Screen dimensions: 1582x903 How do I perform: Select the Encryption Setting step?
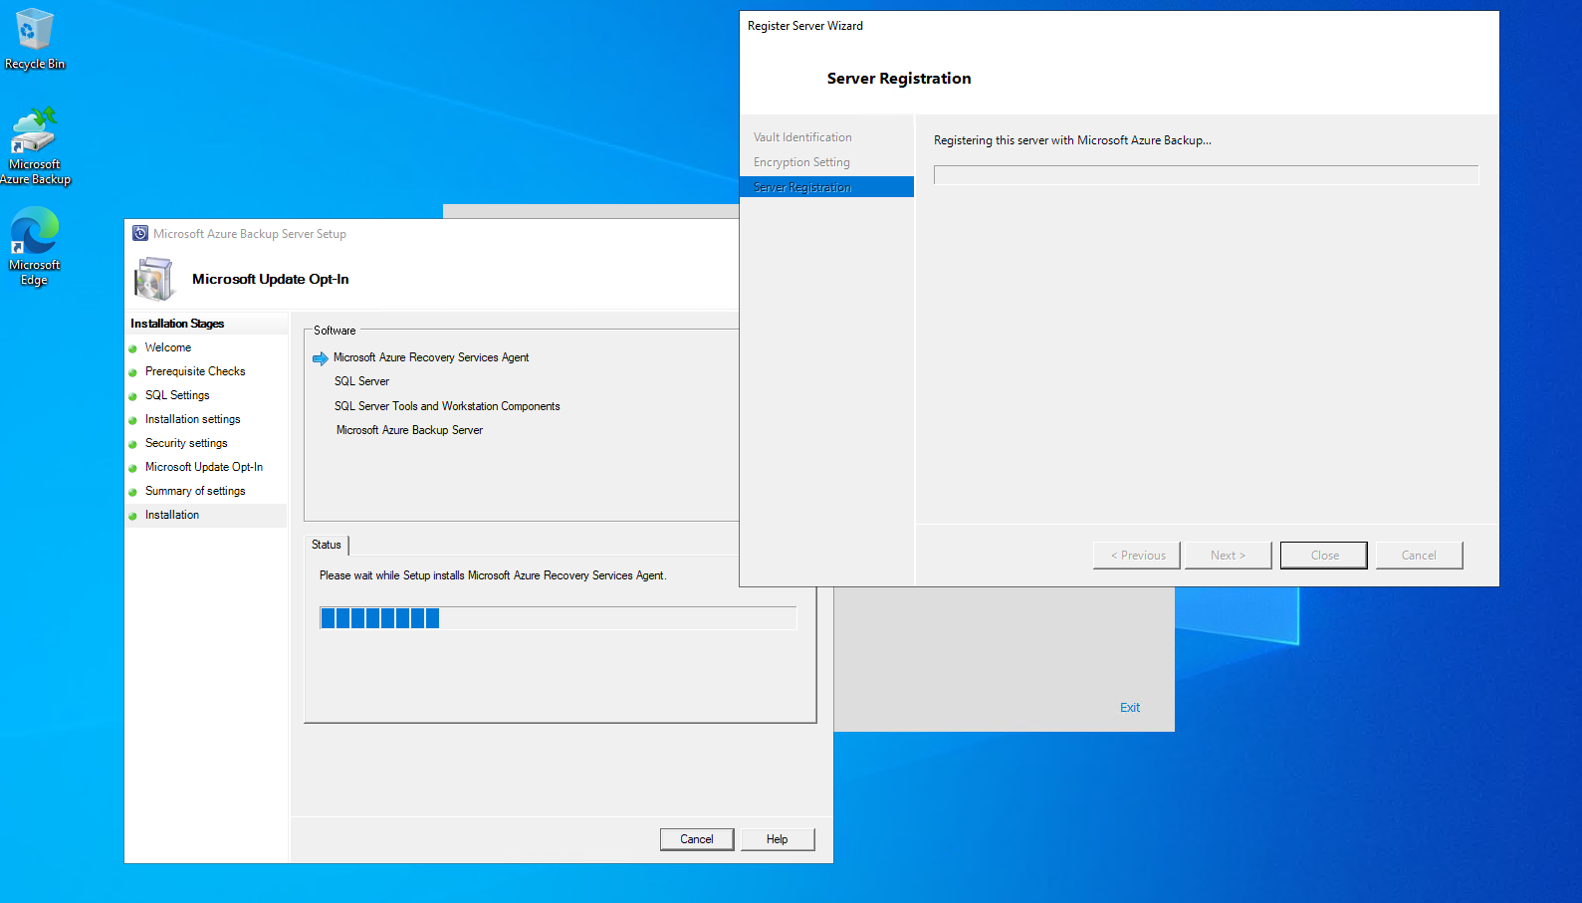click(x=801, y=162)
